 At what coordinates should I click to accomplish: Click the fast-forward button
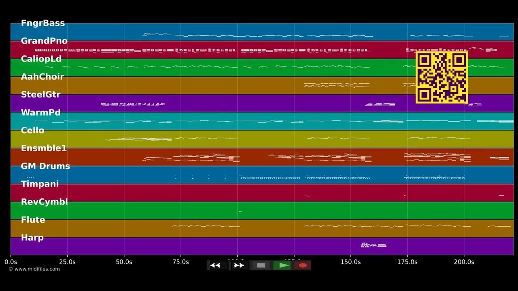[x=239, y=266]
